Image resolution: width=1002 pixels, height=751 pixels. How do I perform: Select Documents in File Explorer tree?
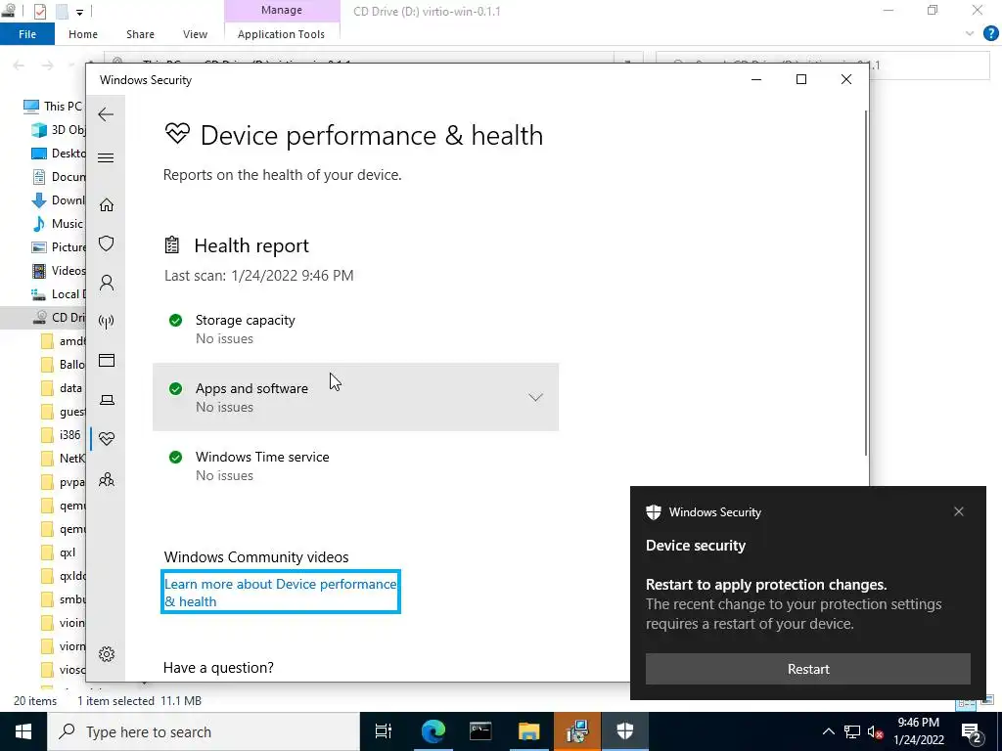tap(58, 177)
